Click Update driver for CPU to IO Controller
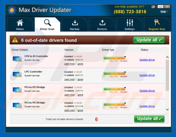The height and width of the screenshot is (137, 176). tap(147, 60)
